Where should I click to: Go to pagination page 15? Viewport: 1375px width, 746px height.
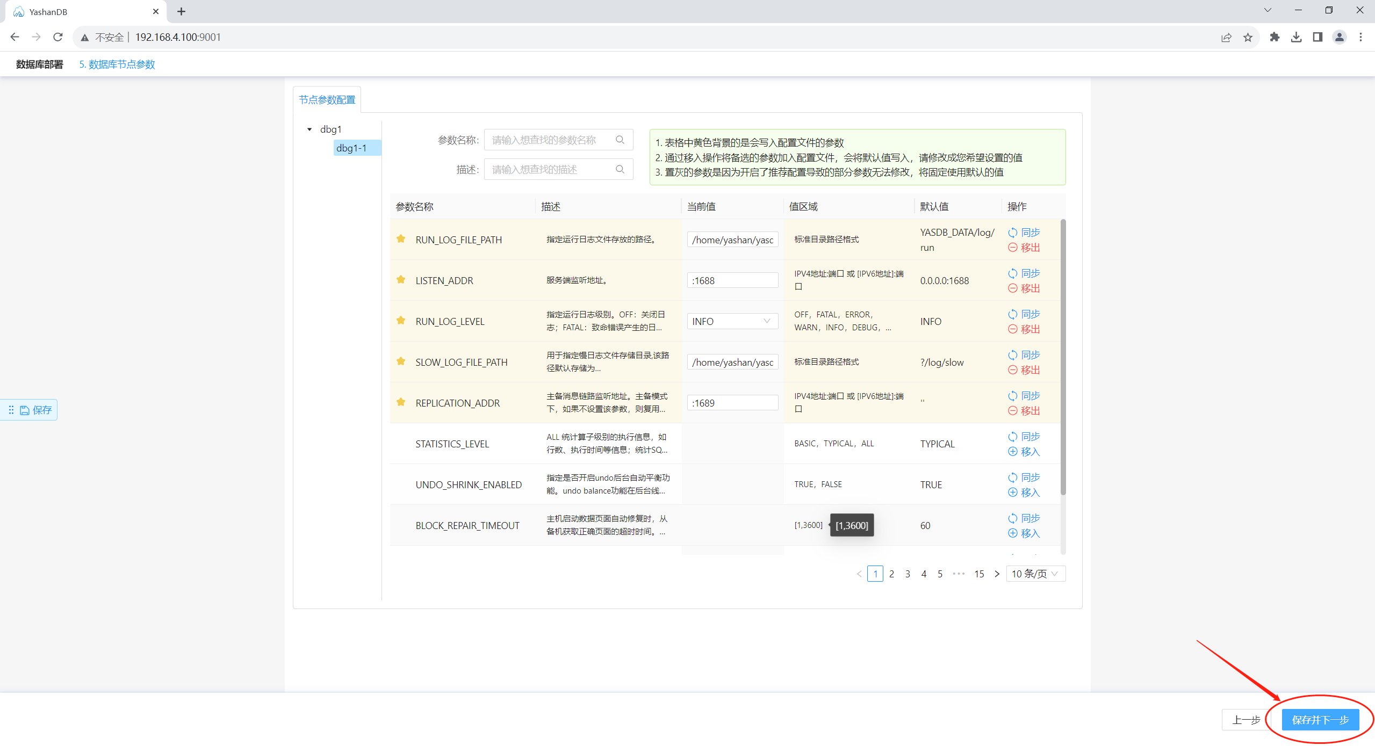(x=979, y=574)
